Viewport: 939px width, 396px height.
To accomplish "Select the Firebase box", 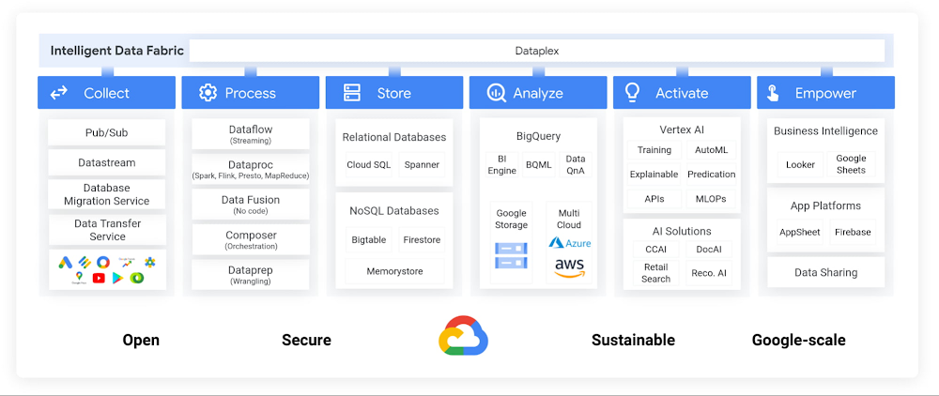I will pyautogui.click(x=853, y=232).
